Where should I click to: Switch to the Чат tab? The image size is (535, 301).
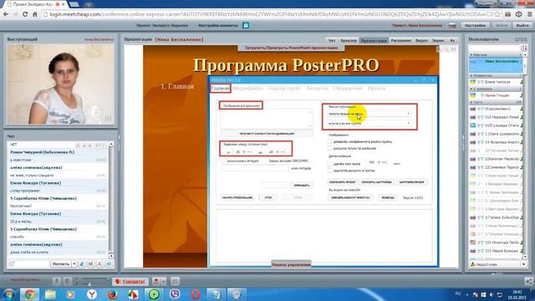coord(331,40)
